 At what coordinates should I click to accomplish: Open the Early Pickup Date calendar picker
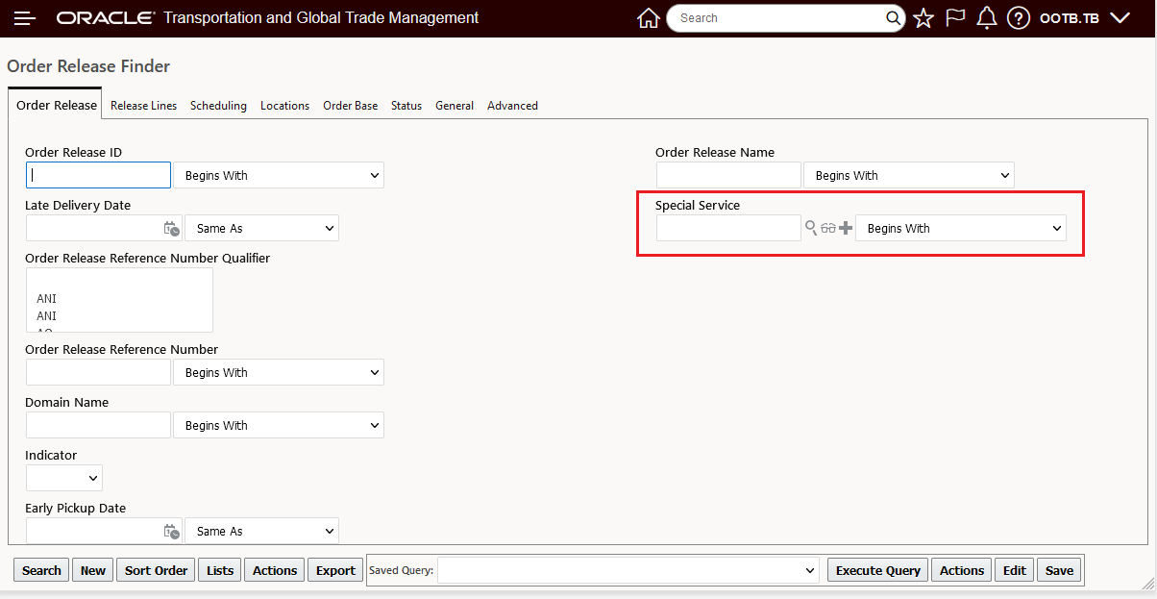point(171,531)
